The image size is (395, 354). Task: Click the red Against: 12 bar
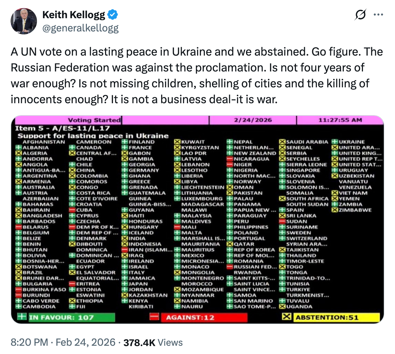pos(203,318)
